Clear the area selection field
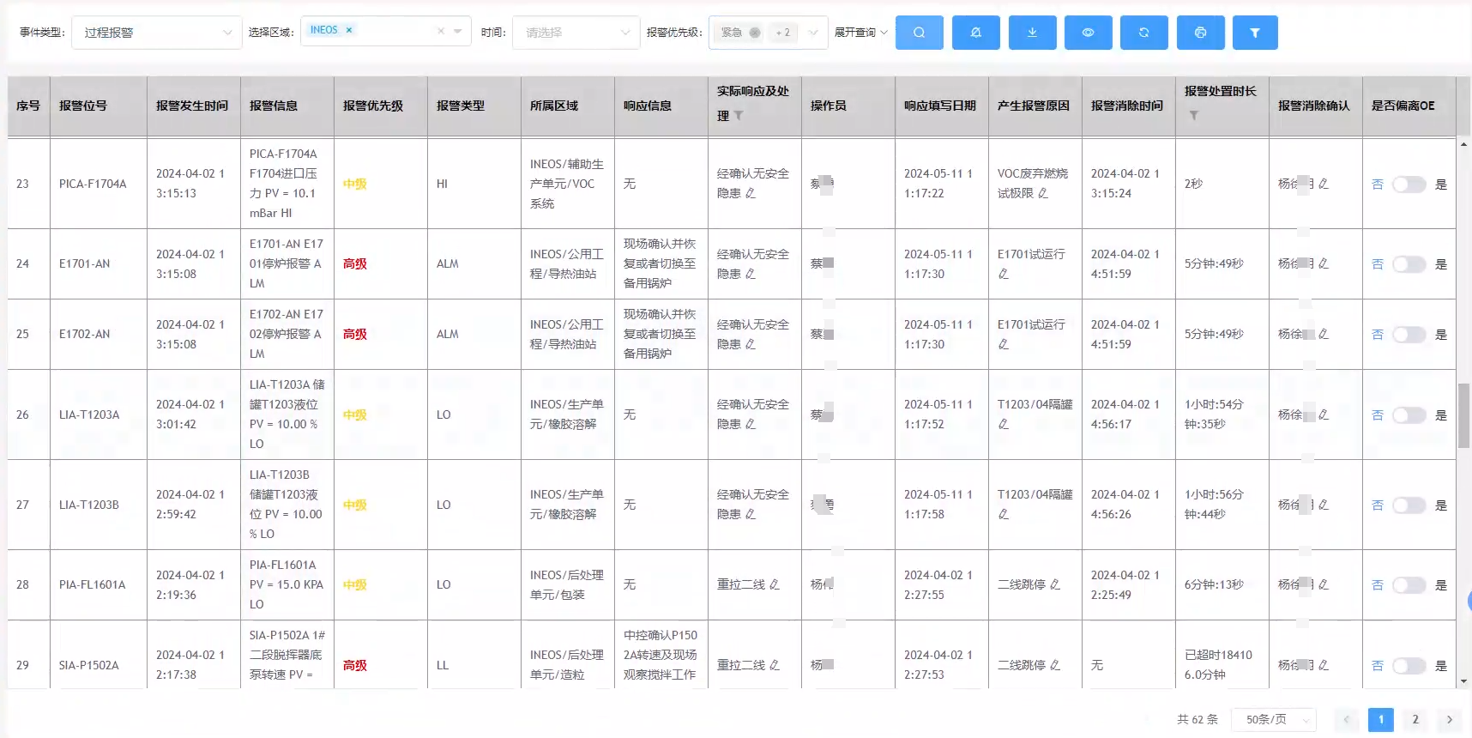 pos(441,31)
